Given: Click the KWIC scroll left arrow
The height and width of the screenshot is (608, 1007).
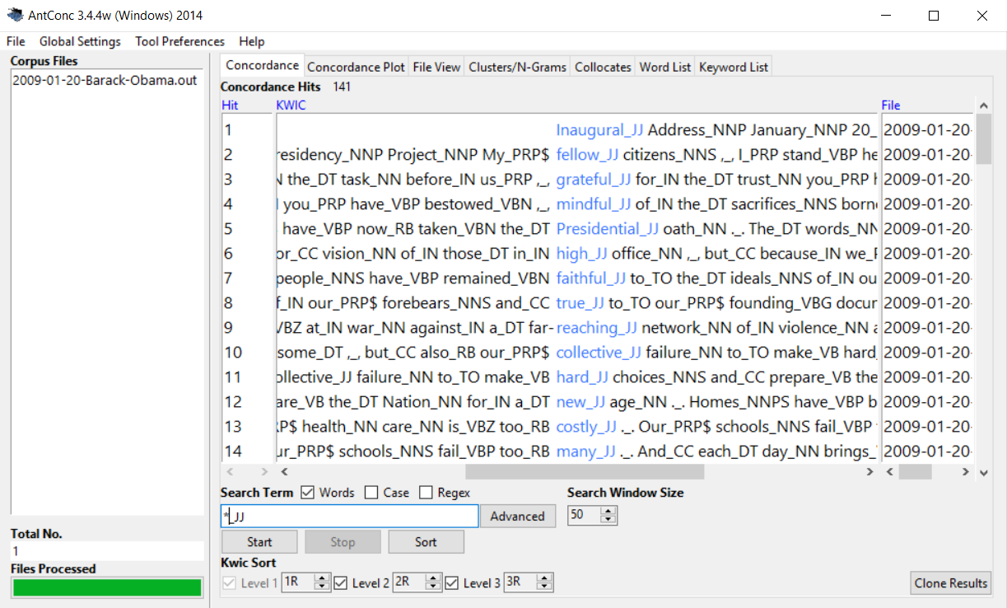Looking at the screenshot, I should pyautogui.click(x=284, y=472).
